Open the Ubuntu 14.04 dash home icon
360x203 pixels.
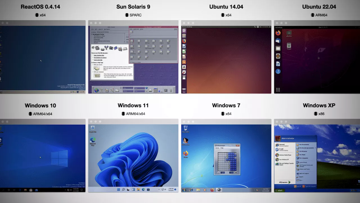click(x=184, y=31)
